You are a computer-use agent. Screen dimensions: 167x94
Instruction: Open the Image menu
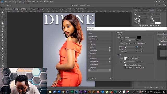pos(15,2)
